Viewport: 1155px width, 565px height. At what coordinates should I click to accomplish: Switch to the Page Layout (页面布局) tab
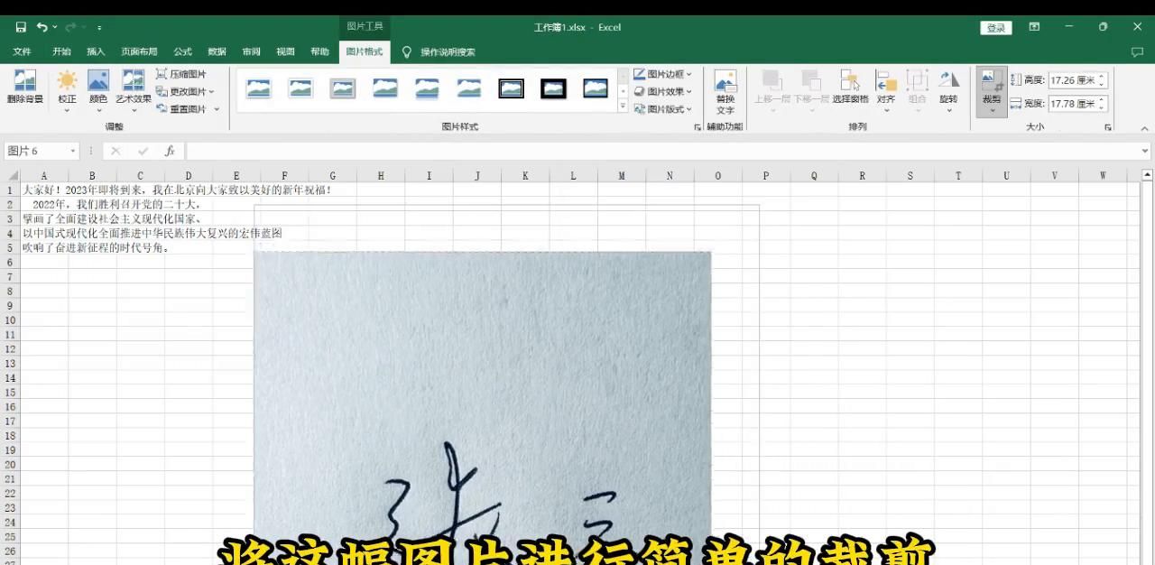point(139,51)
